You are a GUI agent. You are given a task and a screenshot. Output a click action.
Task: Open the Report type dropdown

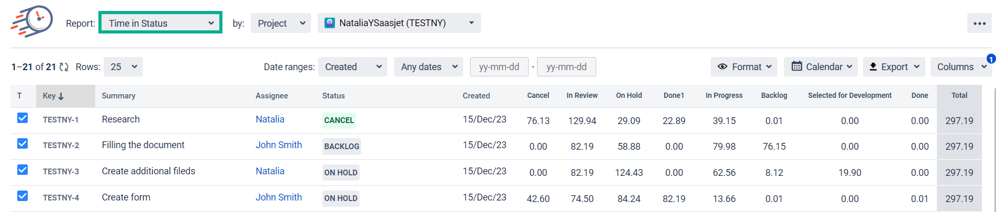pyautogui.click(x=160, y=23)
